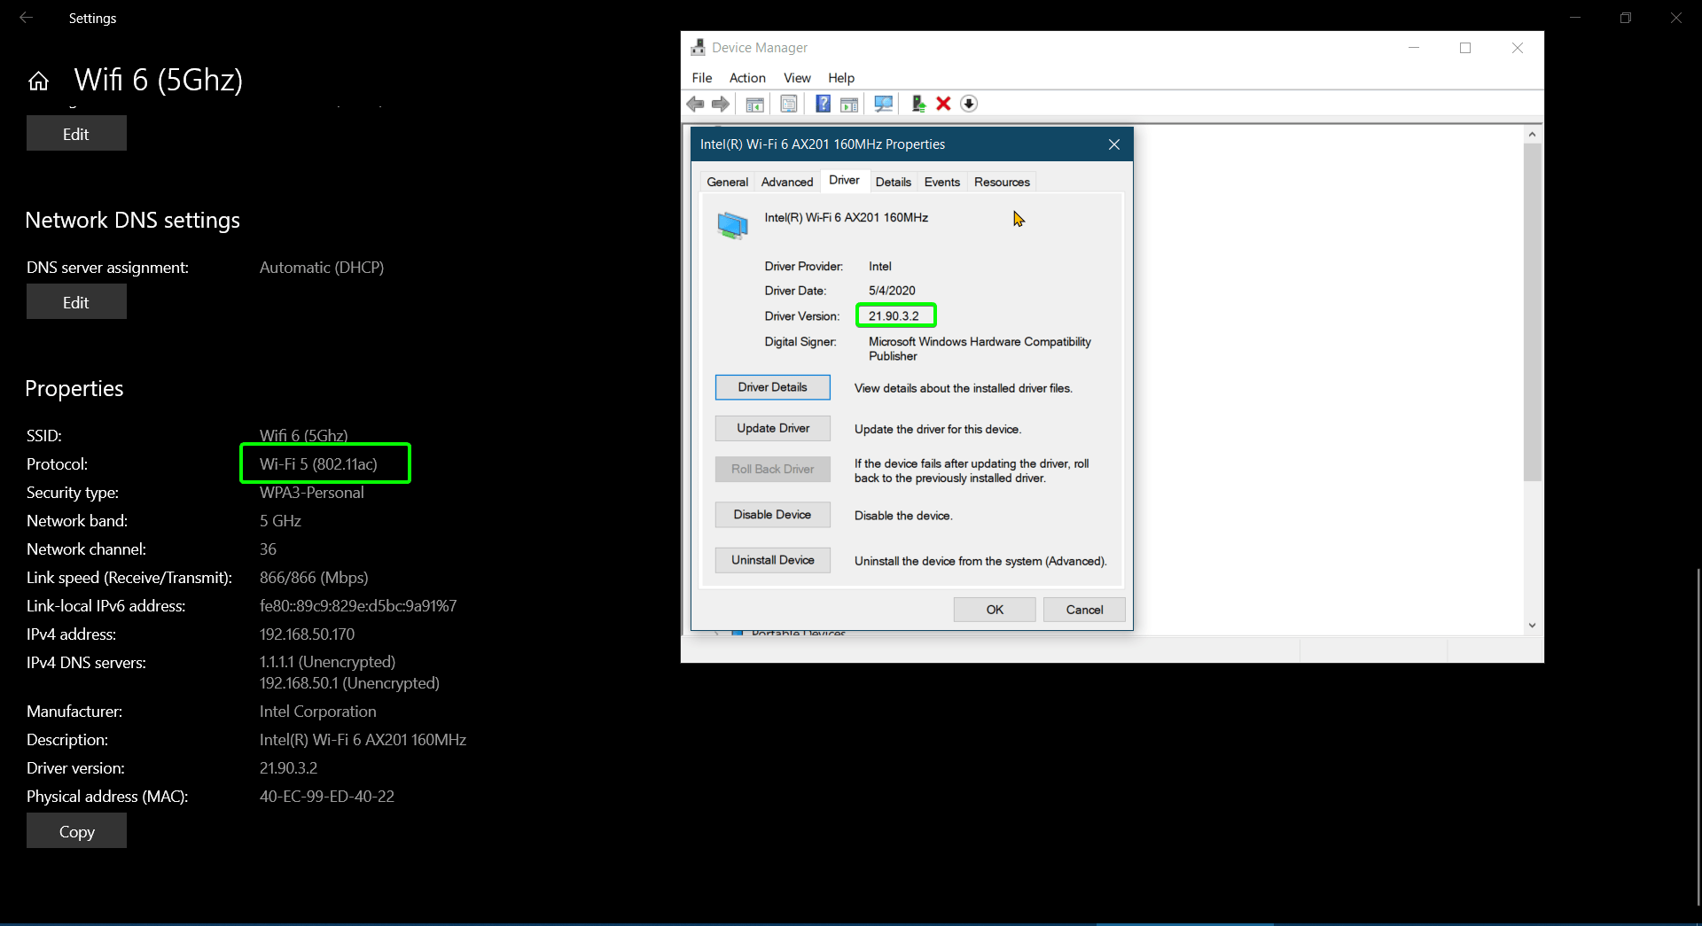Click the disable device down-arrow toolbar icon
Image resolution: width=1702 pixels, height=926 pixels.
(x=969, y=105)
